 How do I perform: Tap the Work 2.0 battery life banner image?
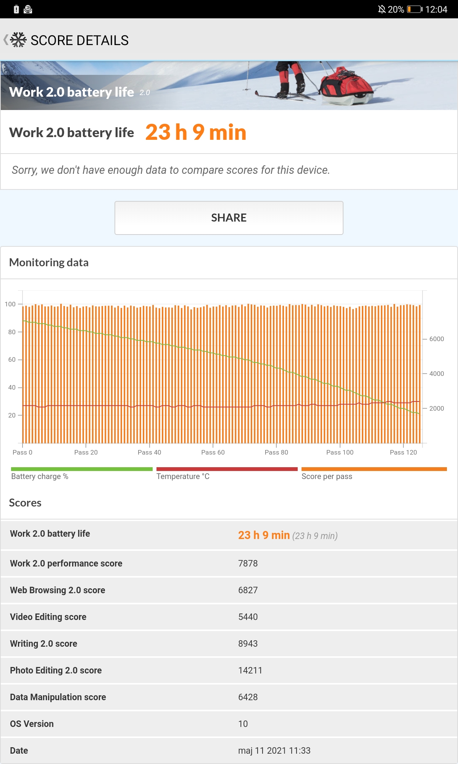tap(229, 86)
